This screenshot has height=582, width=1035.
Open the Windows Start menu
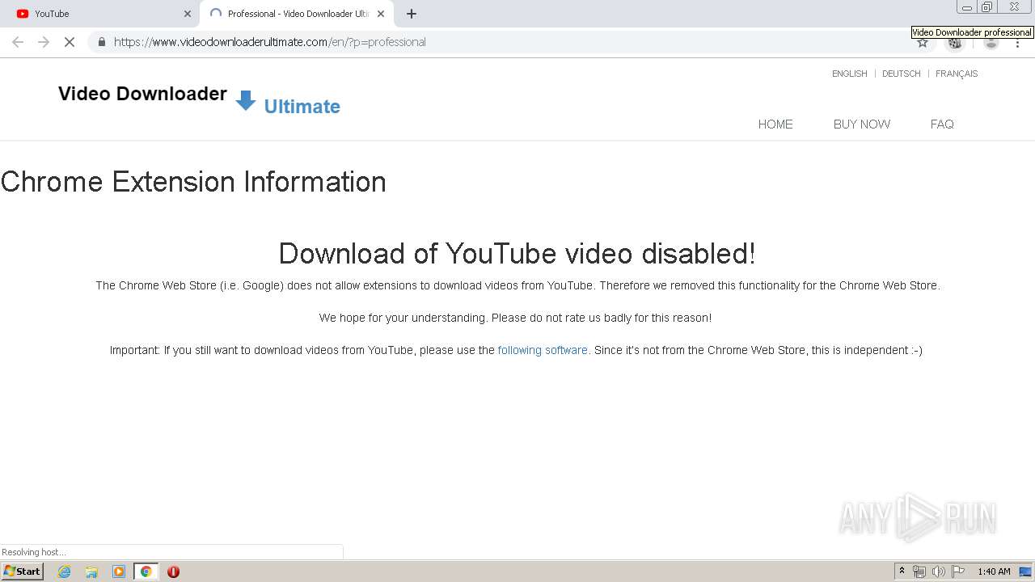tap(23, 571)
